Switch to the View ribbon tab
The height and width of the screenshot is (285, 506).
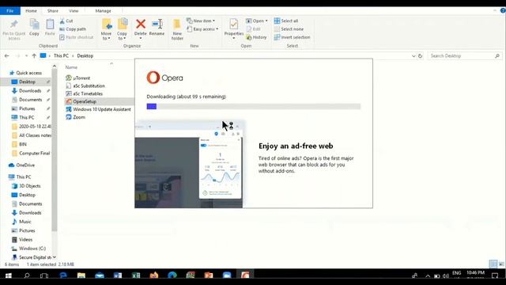[x=74, y=10]
